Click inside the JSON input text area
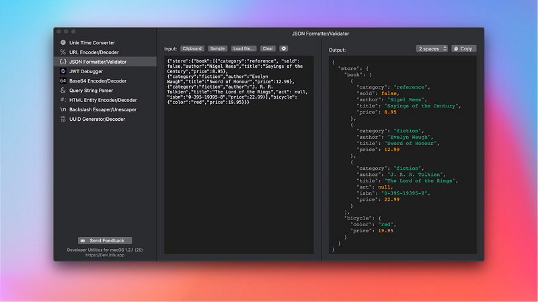 pyautogui.click(x=239, y=155)
